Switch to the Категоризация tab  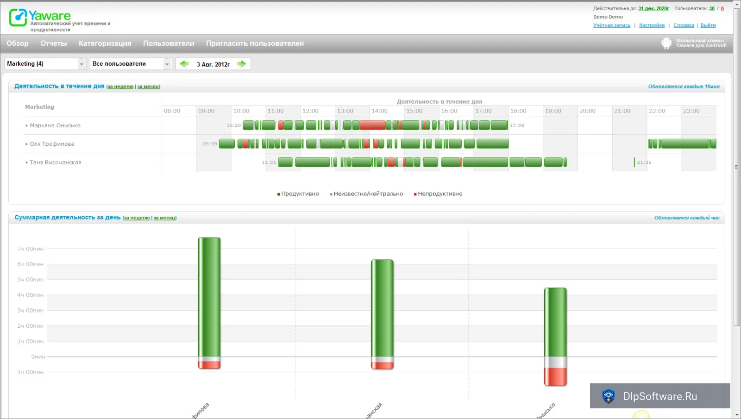(x=105, y=44)
